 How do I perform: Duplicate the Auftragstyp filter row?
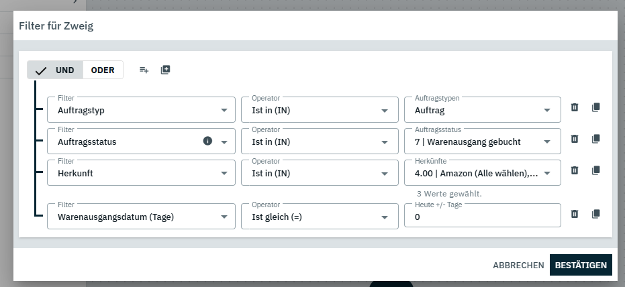(x=595, y=107)
